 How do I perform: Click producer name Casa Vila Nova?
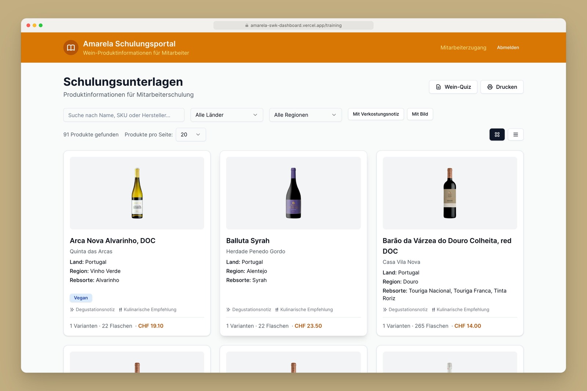coord(401,262)
